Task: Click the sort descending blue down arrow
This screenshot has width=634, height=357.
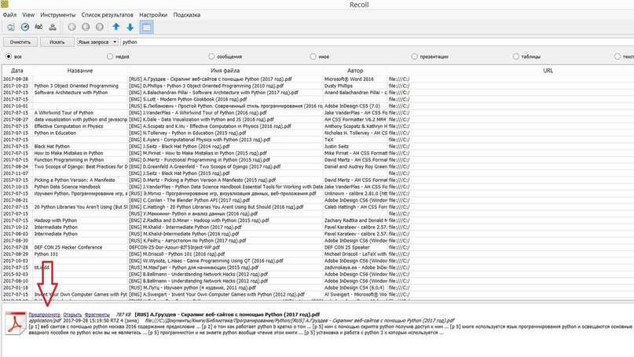Action: coord(130,27)
